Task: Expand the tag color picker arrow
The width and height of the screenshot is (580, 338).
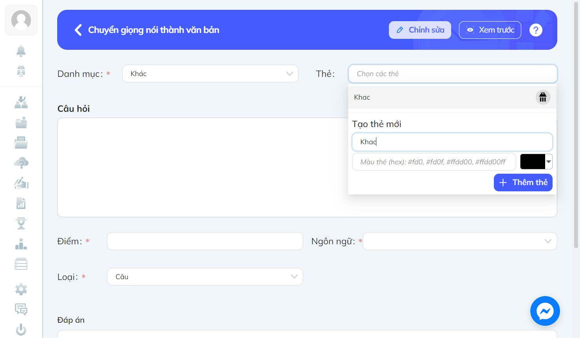Action: tap(549, 162)
